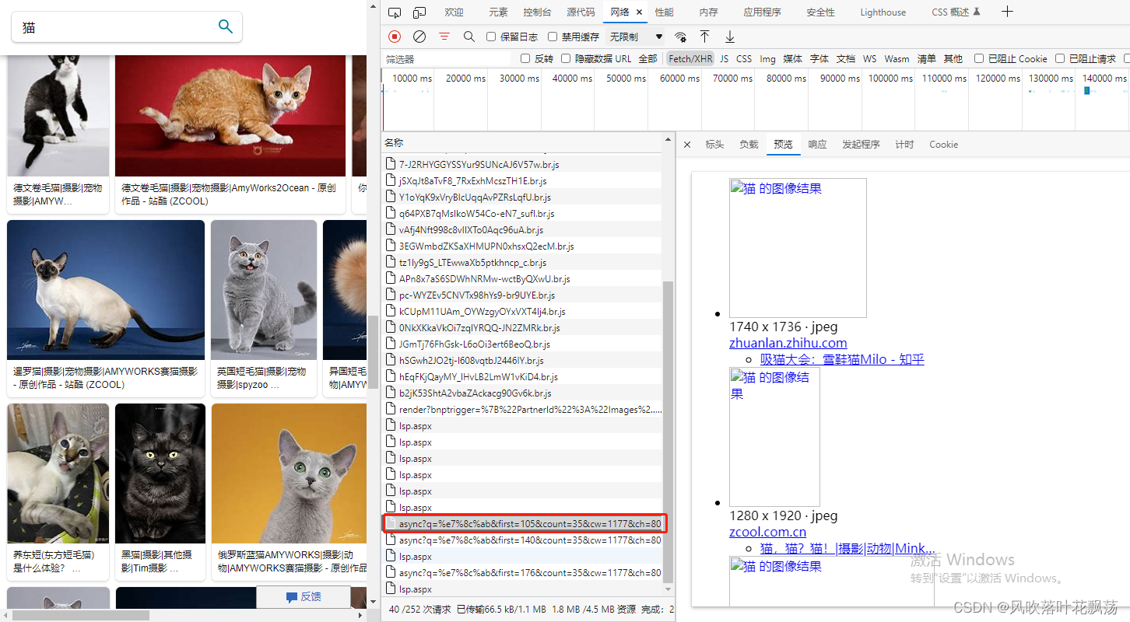Open Cookie tab in request details
This screenshot has height=622, width=1130.
click(943, 145)
